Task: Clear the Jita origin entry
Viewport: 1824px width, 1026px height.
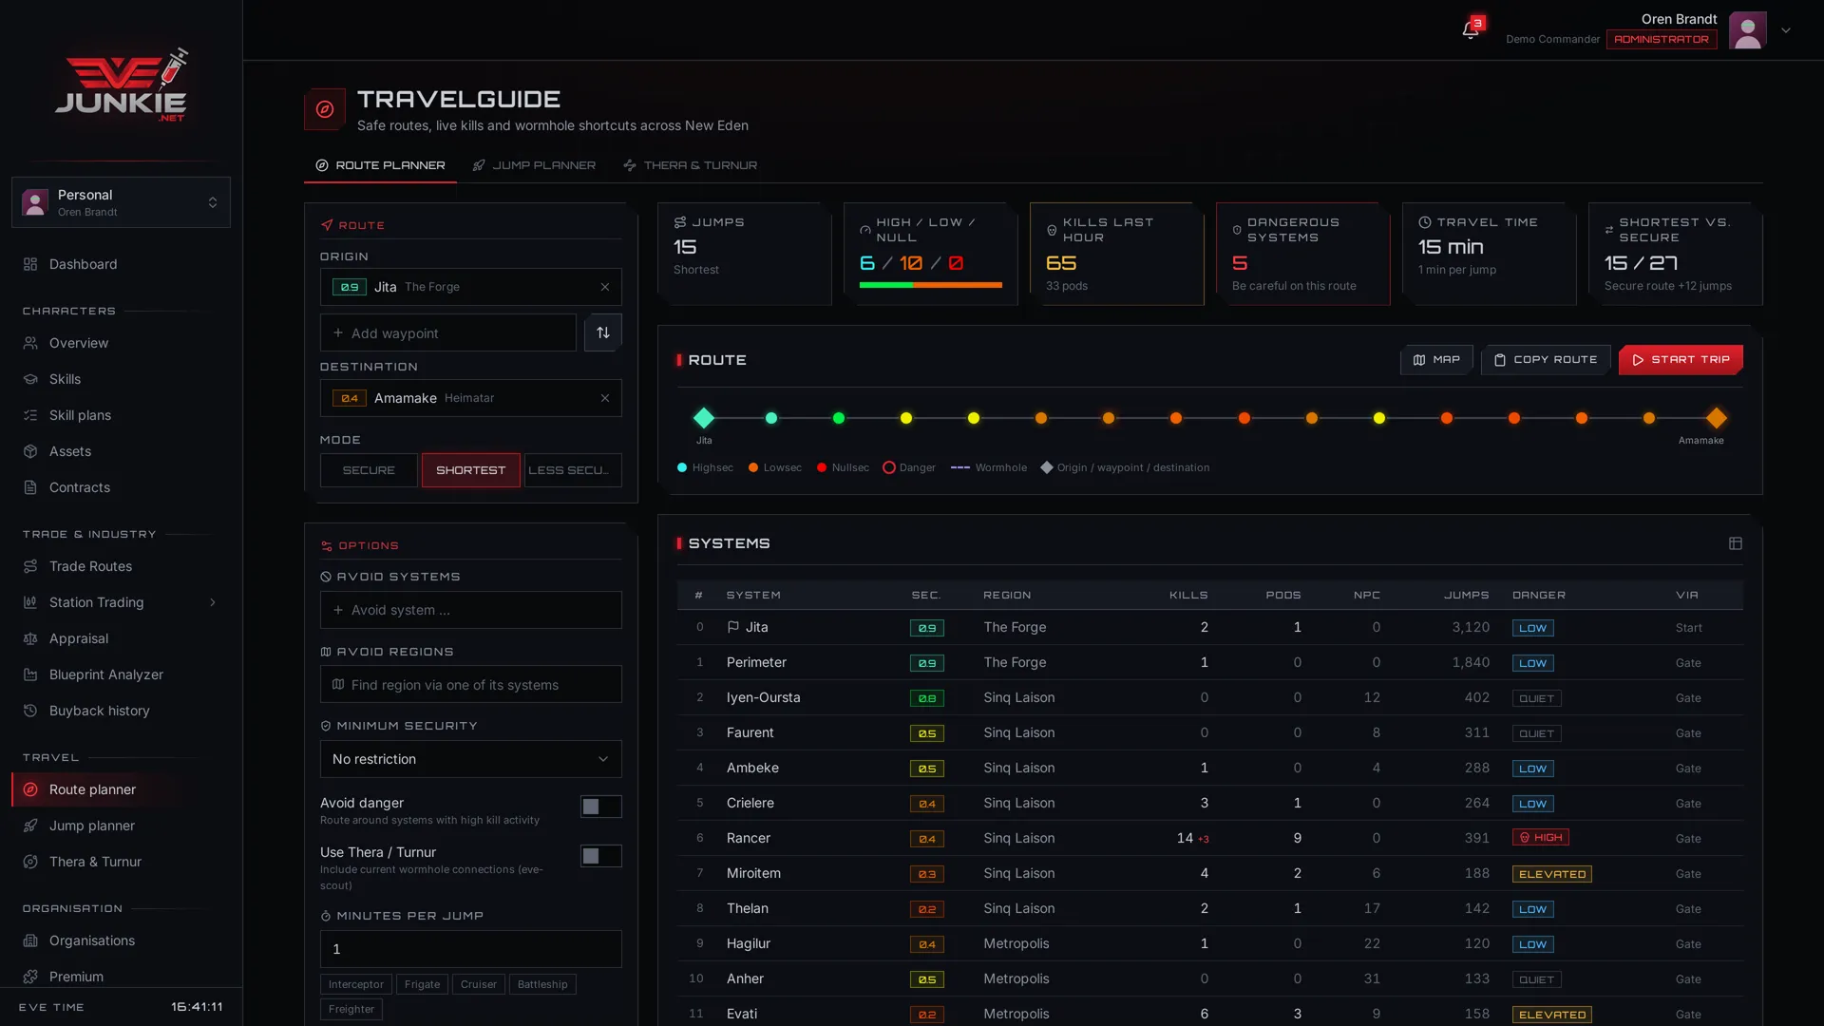Action: (x=605, y=287)
